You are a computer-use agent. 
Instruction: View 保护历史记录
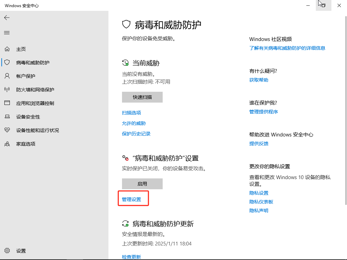point(136,133)
